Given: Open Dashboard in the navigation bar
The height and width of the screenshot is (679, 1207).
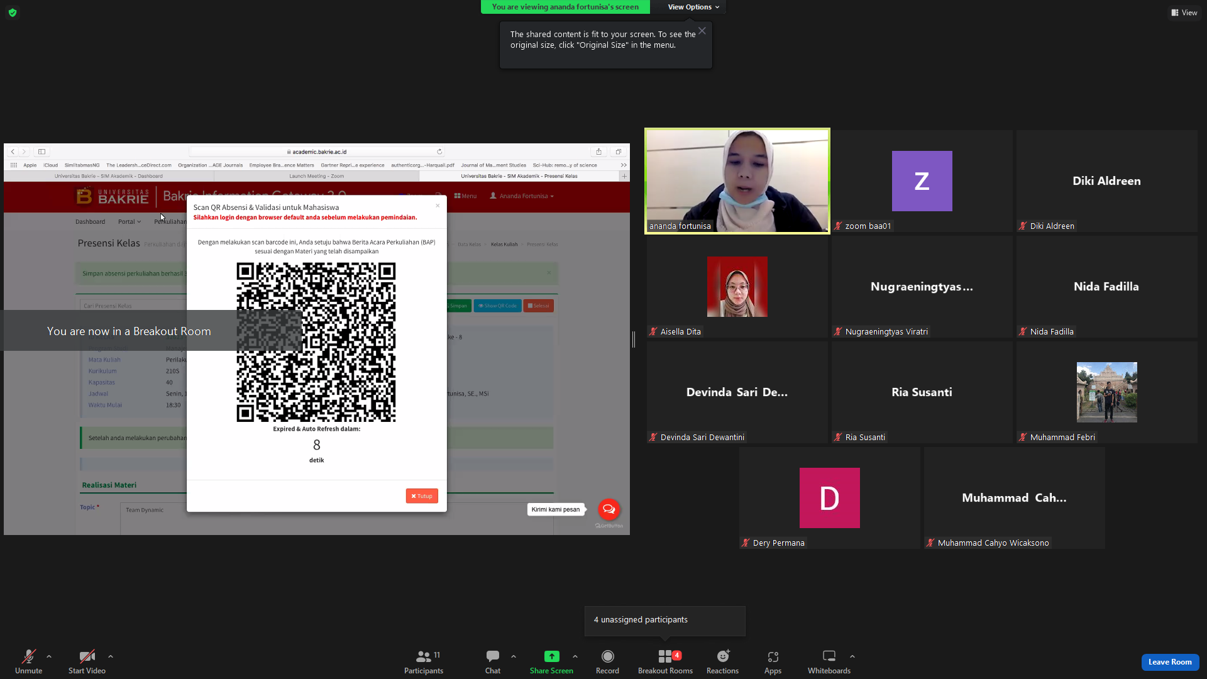Looking at the screenshot, I should (x=90, y=222).
